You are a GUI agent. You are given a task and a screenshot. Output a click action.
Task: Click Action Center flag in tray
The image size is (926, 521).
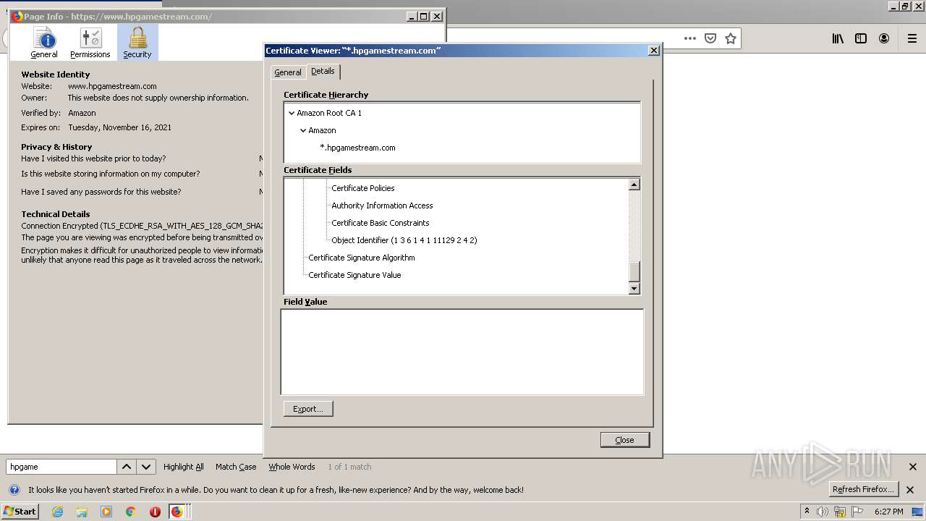tap(857, 512)
